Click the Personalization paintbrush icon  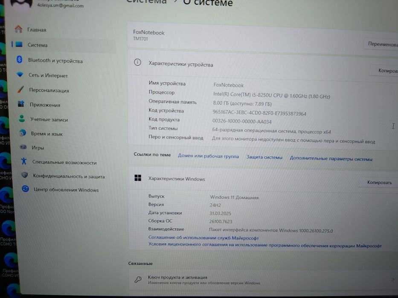pyautogui.click(x=20, y=89)
